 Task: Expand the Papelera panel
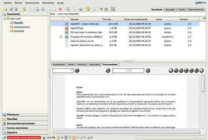25,133
